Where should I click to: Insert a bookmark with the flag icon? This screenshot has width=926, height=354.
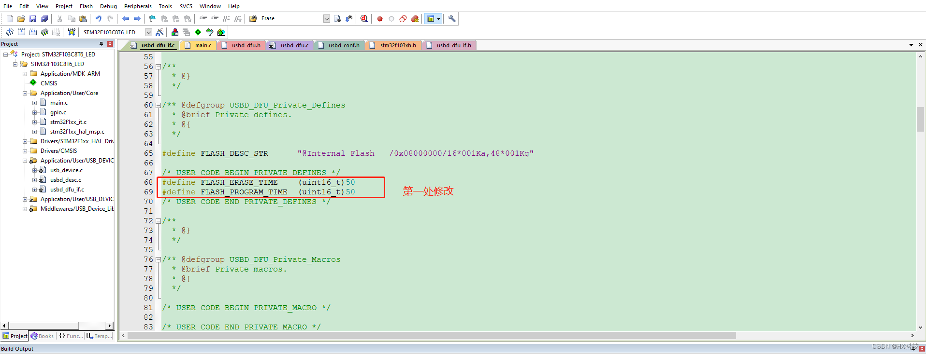click(x=153, y=19)
